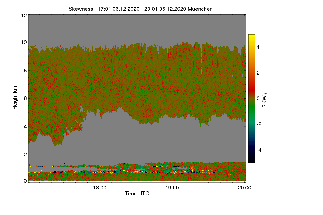
Task: Click the plot title Skewness text
Action: [x=81, y=9]
